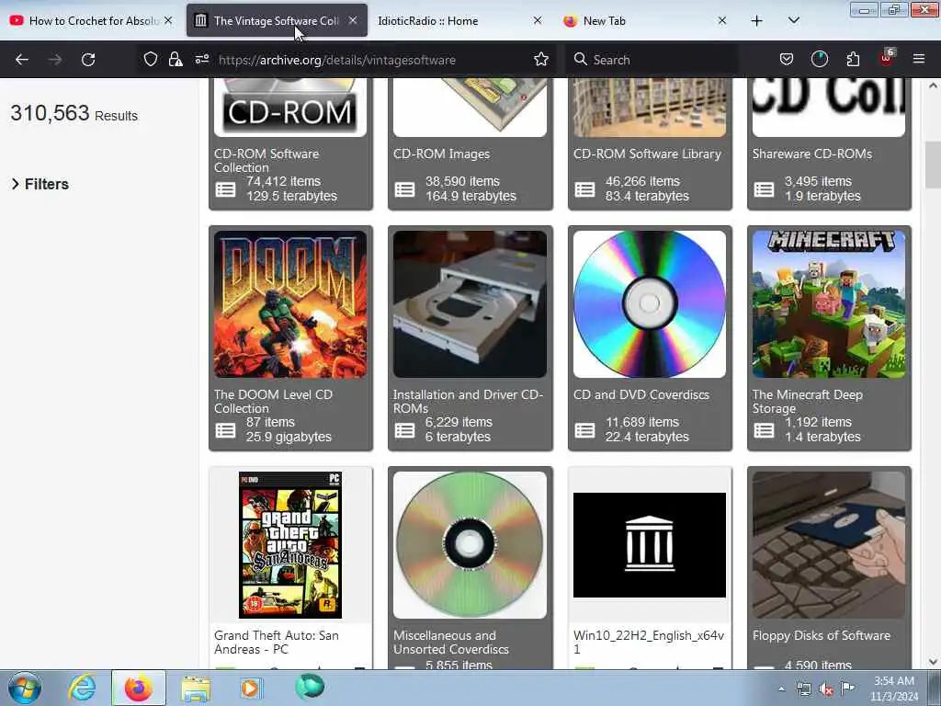Screen dimensions: 941x706
Task: Click the list icon on Installation and Driver CD-ROMs
Action: (404, 430)
